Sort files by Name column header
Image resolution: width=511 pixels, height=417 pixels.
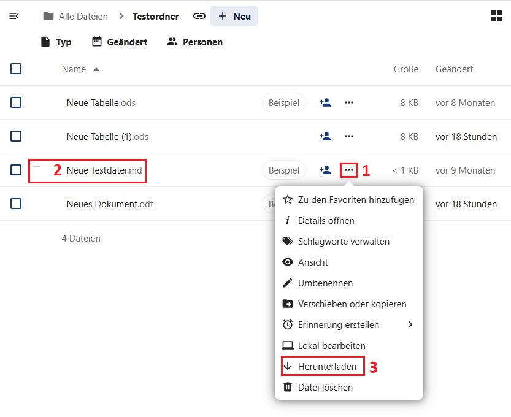pyautogui.click(x=74, y=69)
